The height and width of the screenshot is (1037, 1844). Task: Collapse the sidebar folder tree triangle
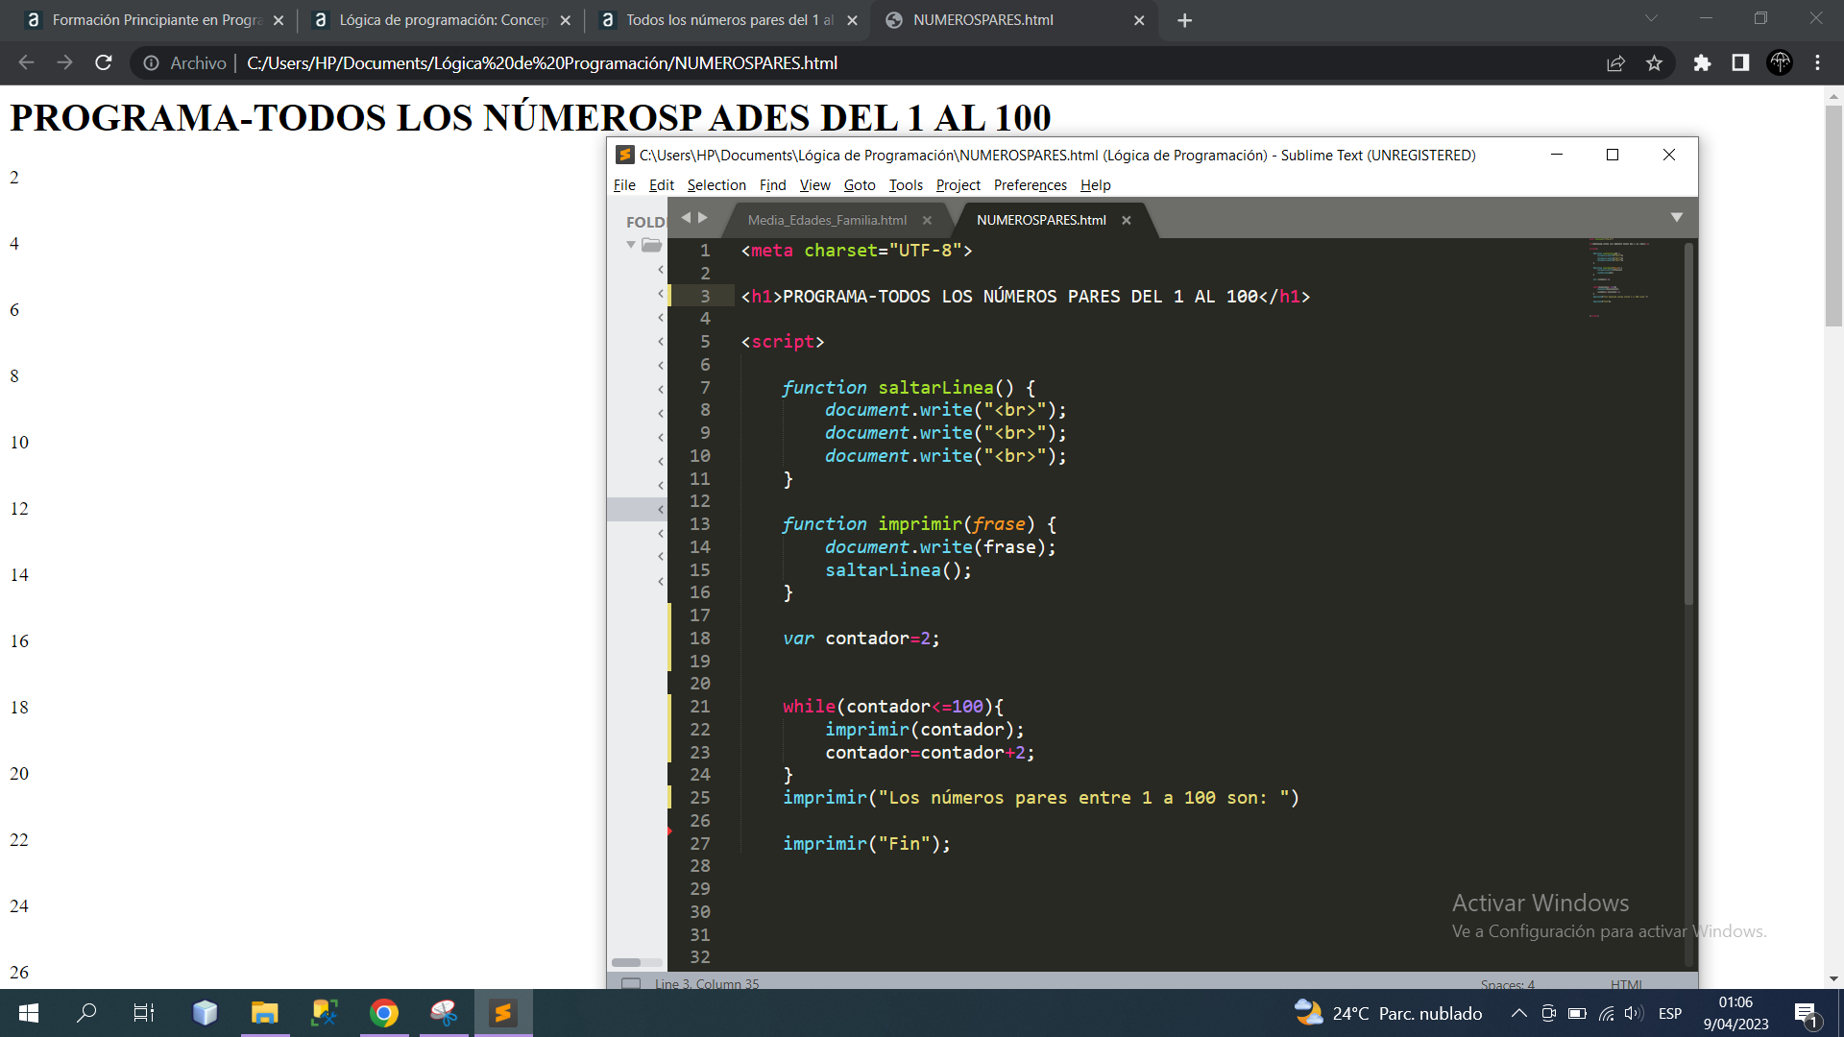pyautogui.click(x=631, y=245)
